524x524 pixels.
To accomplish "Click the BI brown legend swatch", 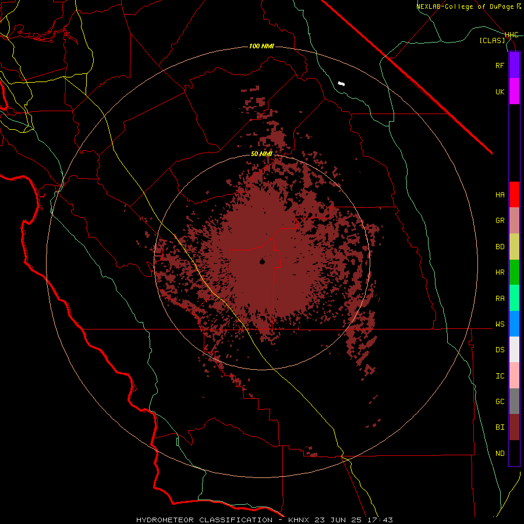I will [514, 427].
